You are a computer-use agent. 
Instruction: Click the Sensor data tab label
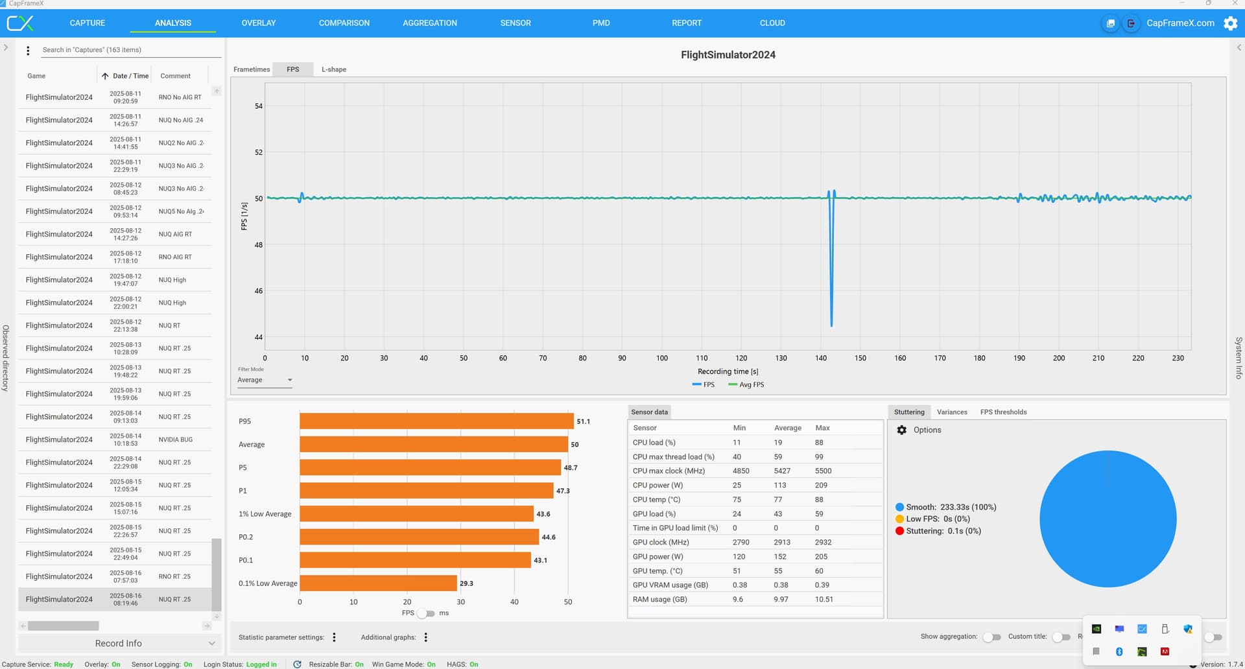pos(649,412)
